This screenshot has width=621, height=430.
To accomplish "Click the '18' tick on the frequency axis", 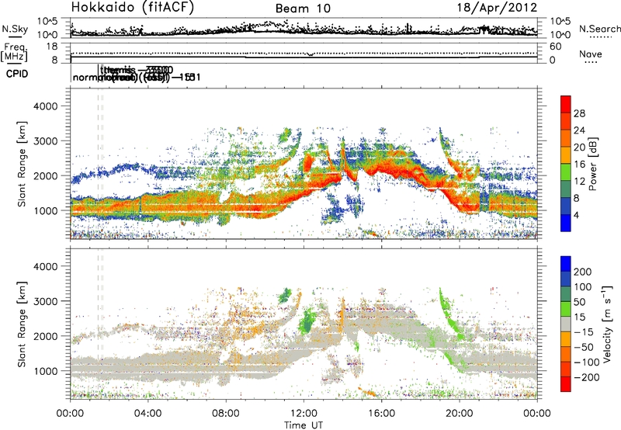I will point(52,47).
